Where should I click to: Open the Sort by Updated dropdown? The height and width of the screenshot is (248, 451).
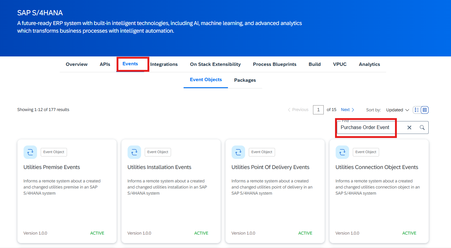click(x=397, y=110)
